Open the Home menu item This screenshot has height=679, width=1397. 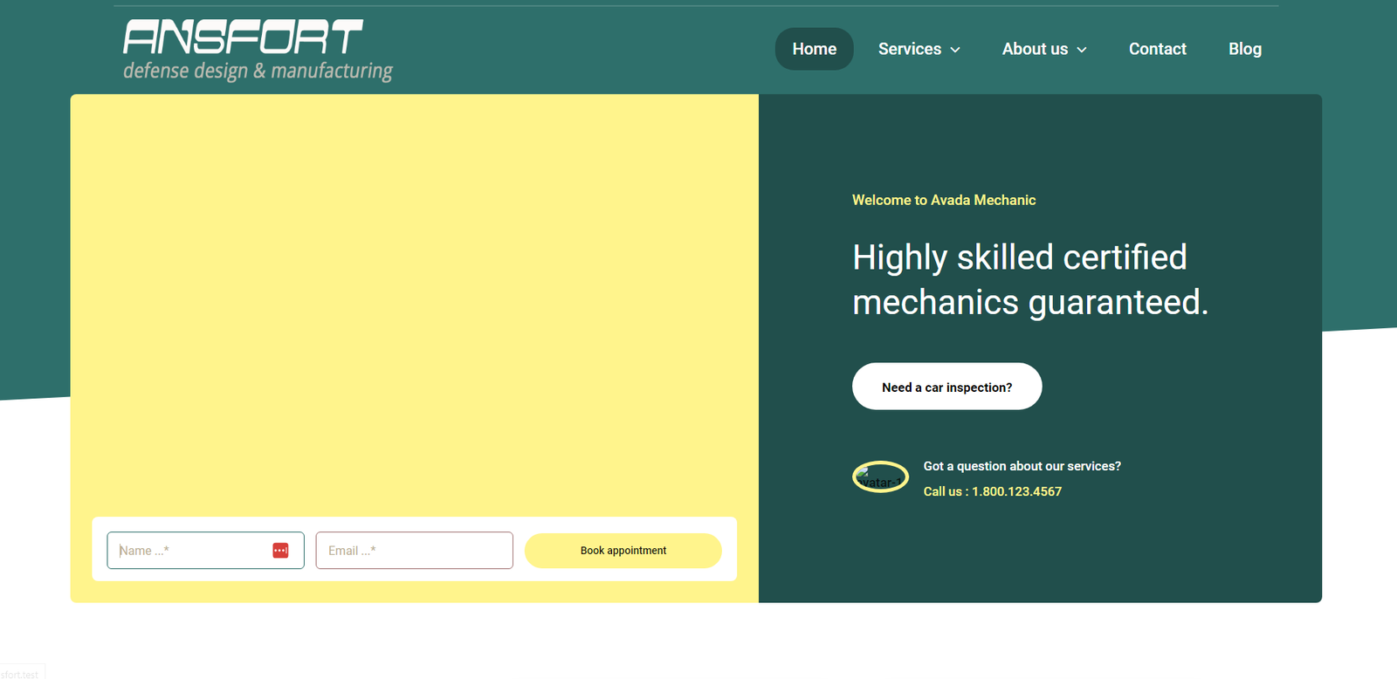pos(814,49)
